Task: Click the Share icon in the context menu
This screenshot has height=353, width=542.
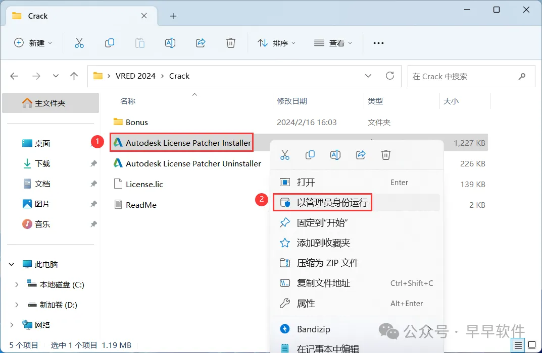Action: click(x=361, y=155)
